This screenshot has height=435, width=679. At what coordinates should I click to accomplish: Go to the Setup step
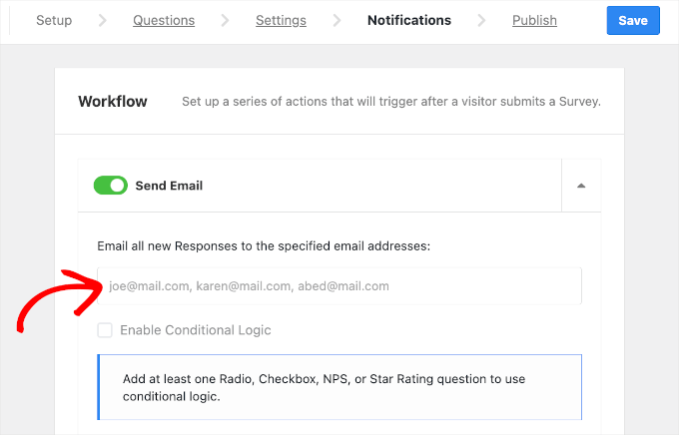(54, 20)
